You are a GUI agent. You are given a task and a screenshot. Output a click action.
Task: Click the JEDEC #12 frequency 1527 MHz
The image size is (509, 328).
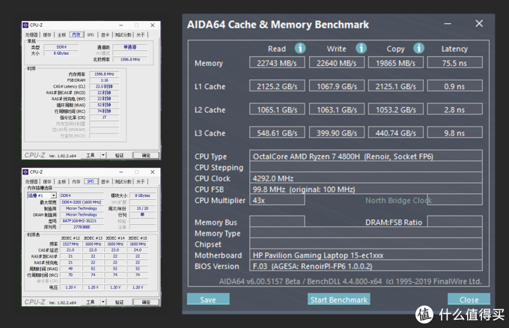[x=70, y=244]
